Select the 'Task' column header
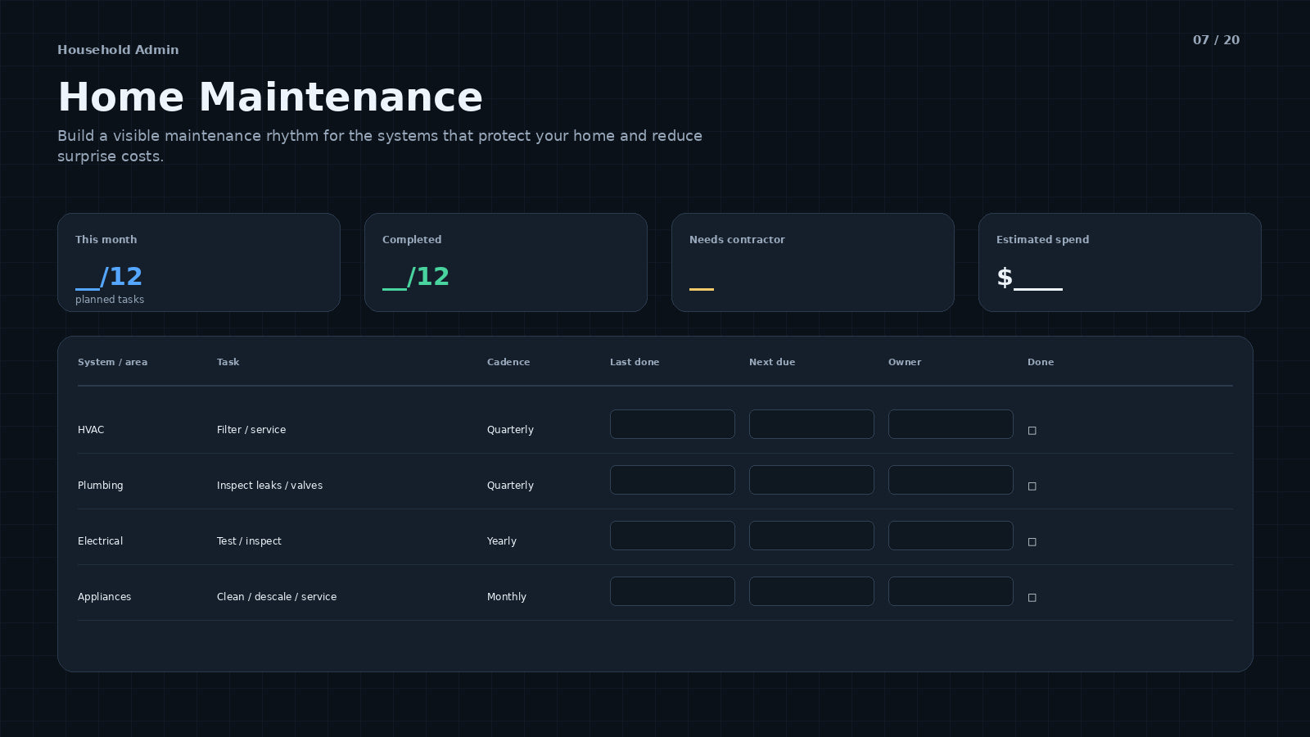The image size is (1310, 737). pos(228,362)
